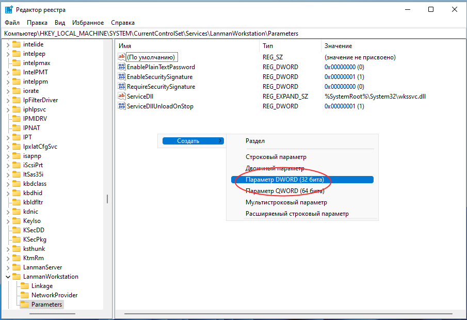Click the KtmRm folder icon
This screenshot has width=467, height=320.
[x=17, y=258]
